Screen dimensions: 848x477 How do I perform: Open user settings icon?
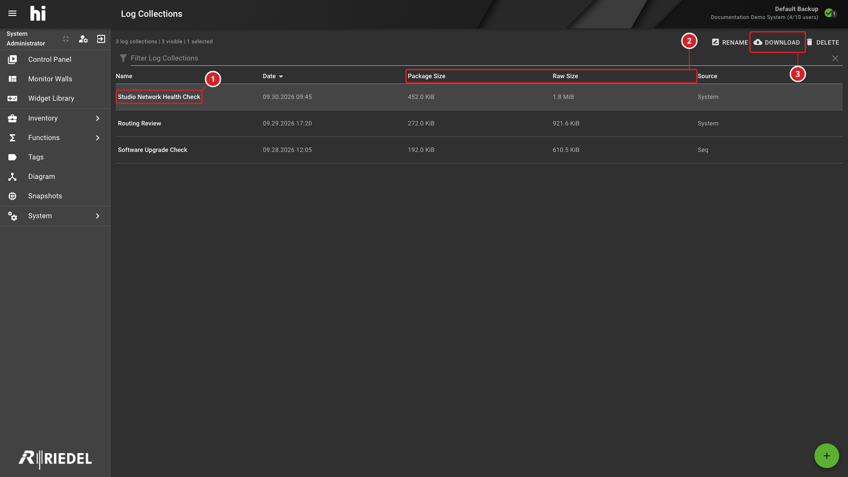(x=83, y=39)
